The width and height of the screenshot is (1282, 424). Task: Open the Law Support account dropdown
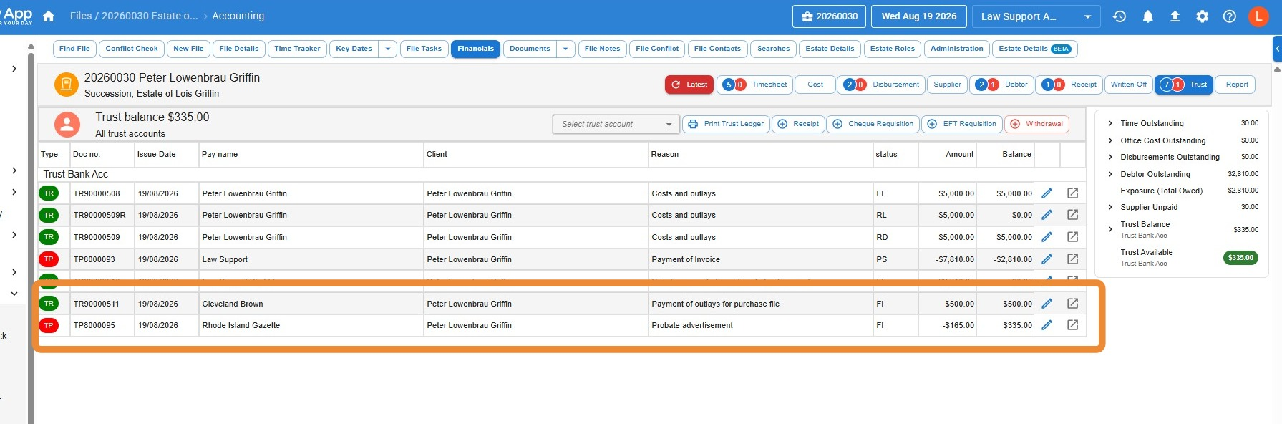(1036, 16)
